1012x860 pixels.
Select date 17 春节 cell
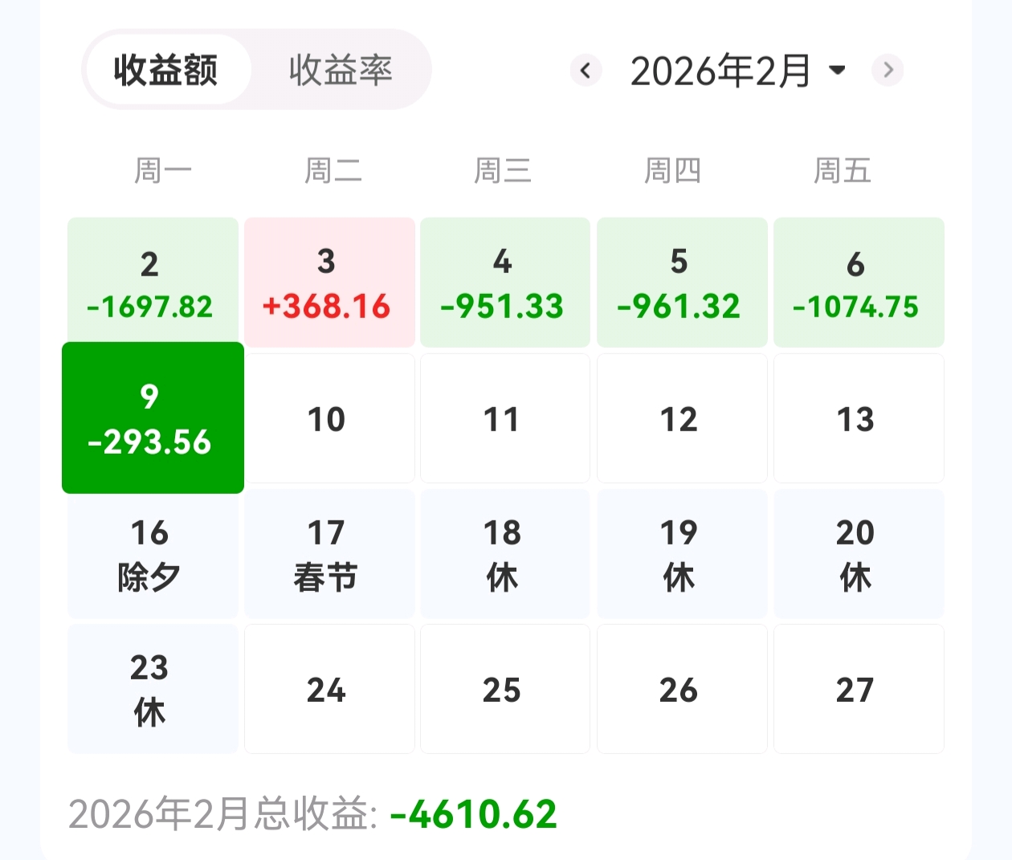[329, 554]
